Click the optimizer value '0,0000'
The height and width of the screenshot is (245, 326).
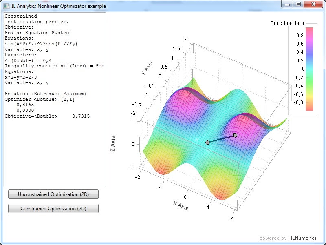click(25, 110)
